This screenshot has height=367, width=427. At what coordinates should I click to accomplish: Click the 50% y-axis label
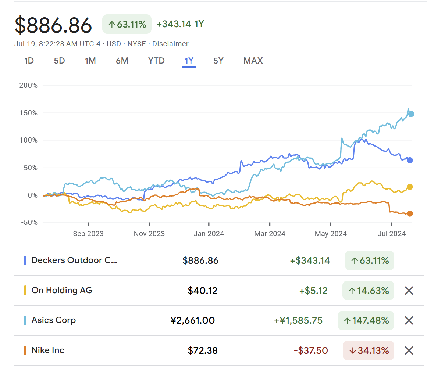(31, 168)
